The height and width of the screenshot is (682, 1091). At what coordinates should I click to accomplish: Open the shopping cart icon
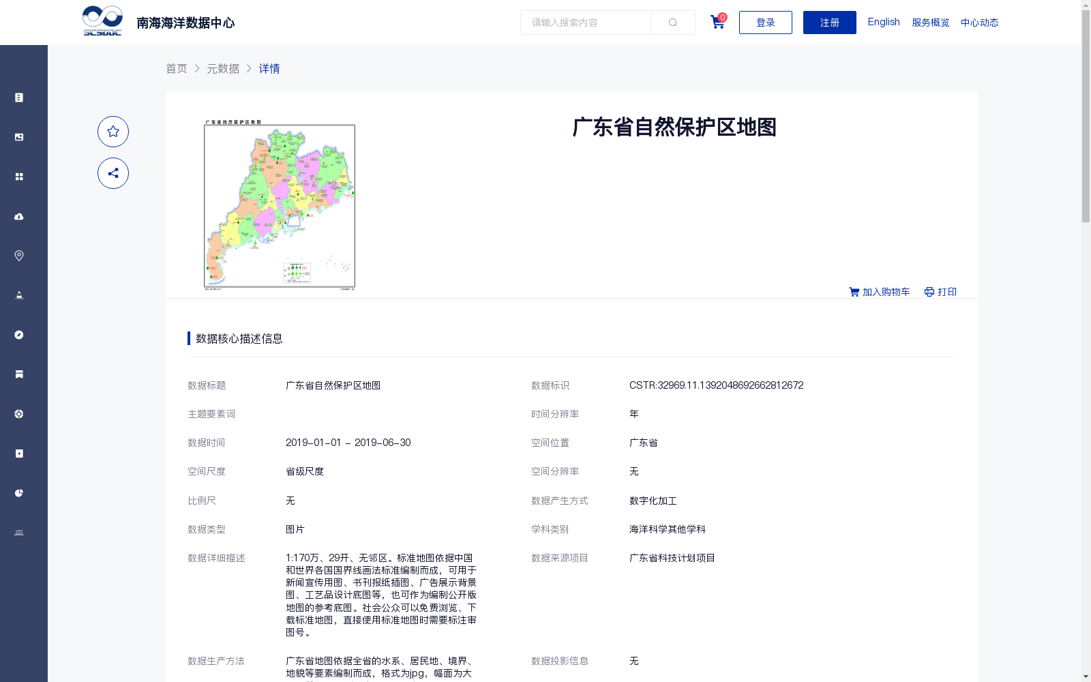pyautogui.click(x=717, y=22)
